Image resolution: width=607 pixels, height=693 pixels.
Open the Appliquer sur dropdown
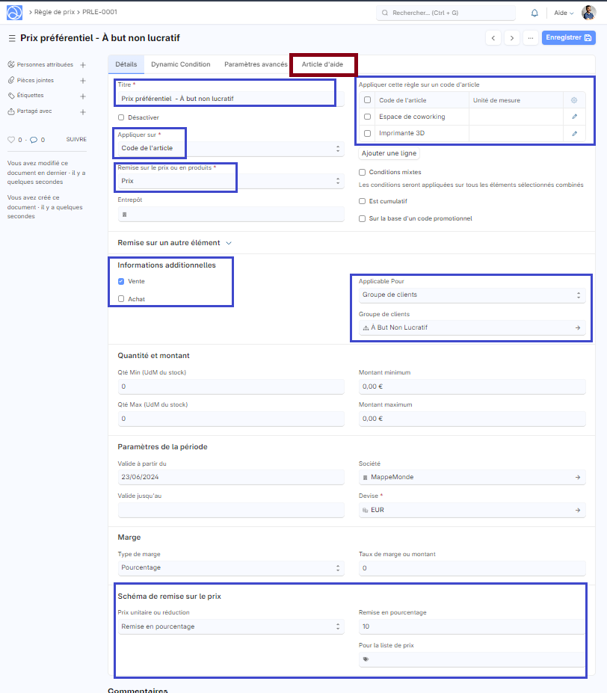[x=229, y=149]
